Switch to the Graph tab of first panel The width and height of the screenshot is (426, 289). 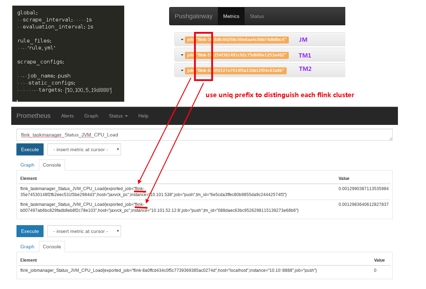click(27, 165)
